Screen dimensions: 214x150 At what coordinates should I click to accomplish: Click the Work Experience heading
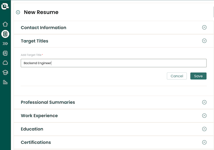(39, 116)
